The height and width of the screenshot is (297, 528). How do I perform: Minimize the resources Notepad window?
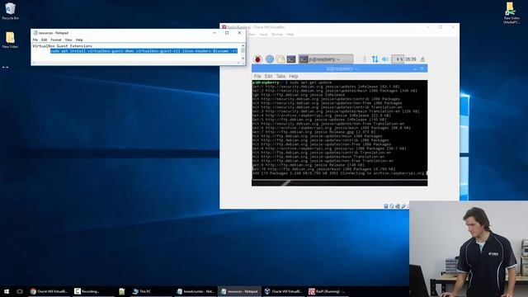(214, 33)
